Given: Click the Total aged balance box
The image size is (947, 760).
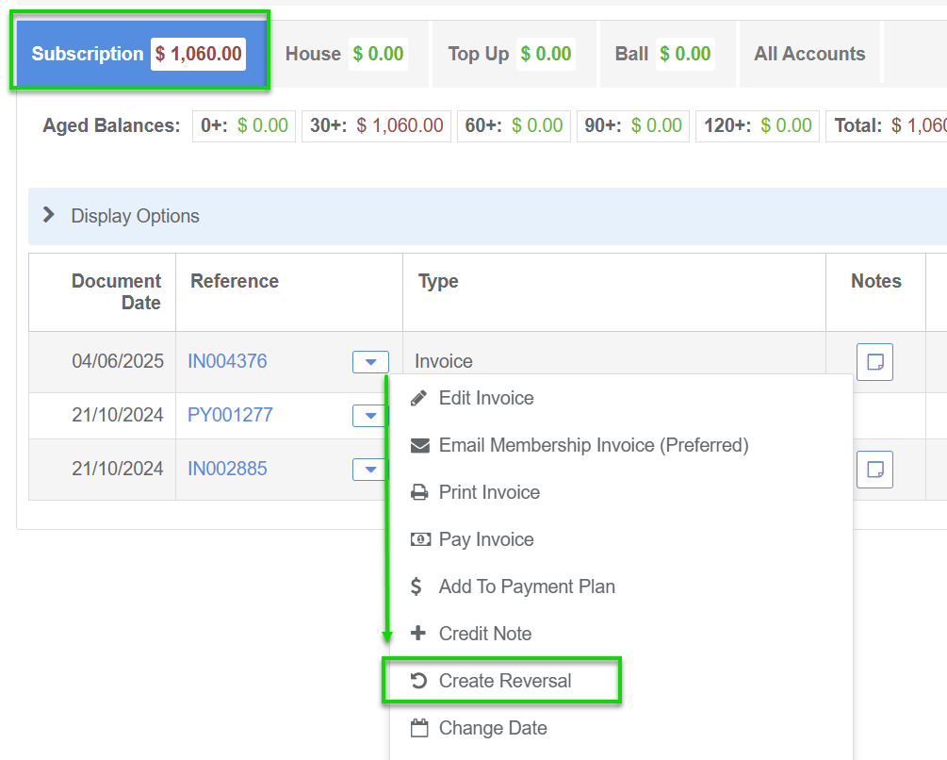Looking at the screenshot, I should pyautogui.click(x=886, y=125).
